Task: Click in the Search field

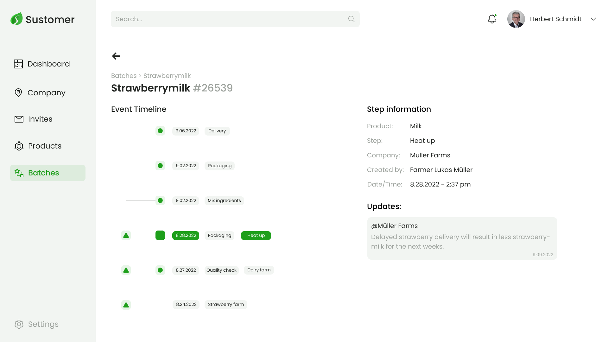Action: click(228, 19)
